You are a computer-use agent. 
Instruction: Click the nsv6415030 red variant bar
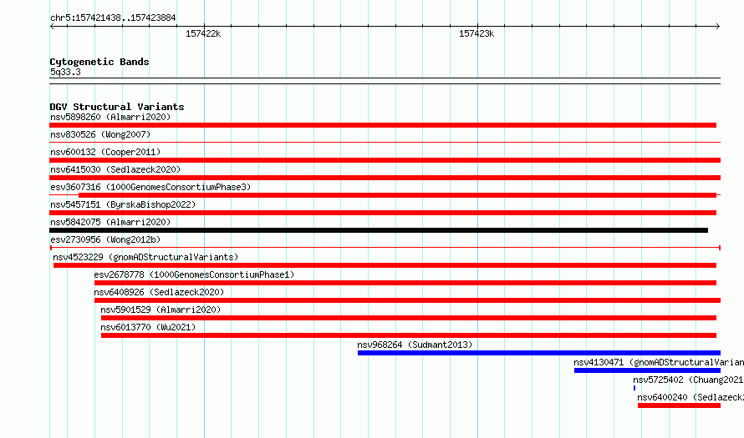[385, 178]
